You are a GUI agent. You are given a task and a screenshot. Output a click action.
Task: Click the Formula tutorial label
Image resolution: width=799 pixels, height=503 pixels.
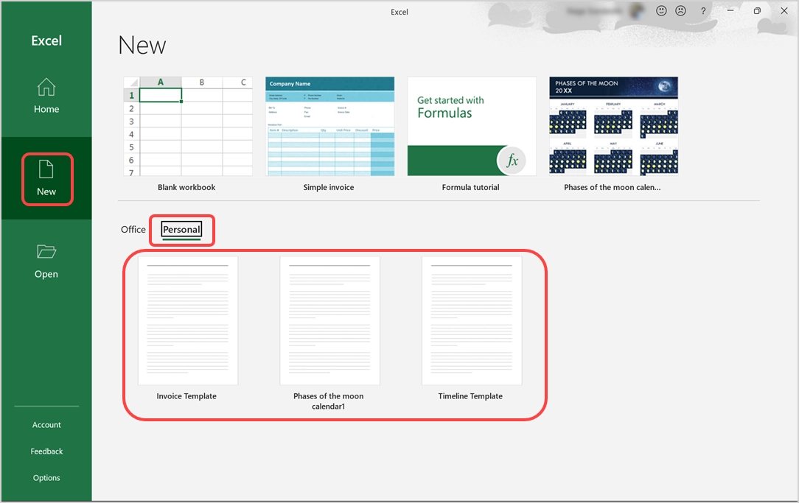471,187
